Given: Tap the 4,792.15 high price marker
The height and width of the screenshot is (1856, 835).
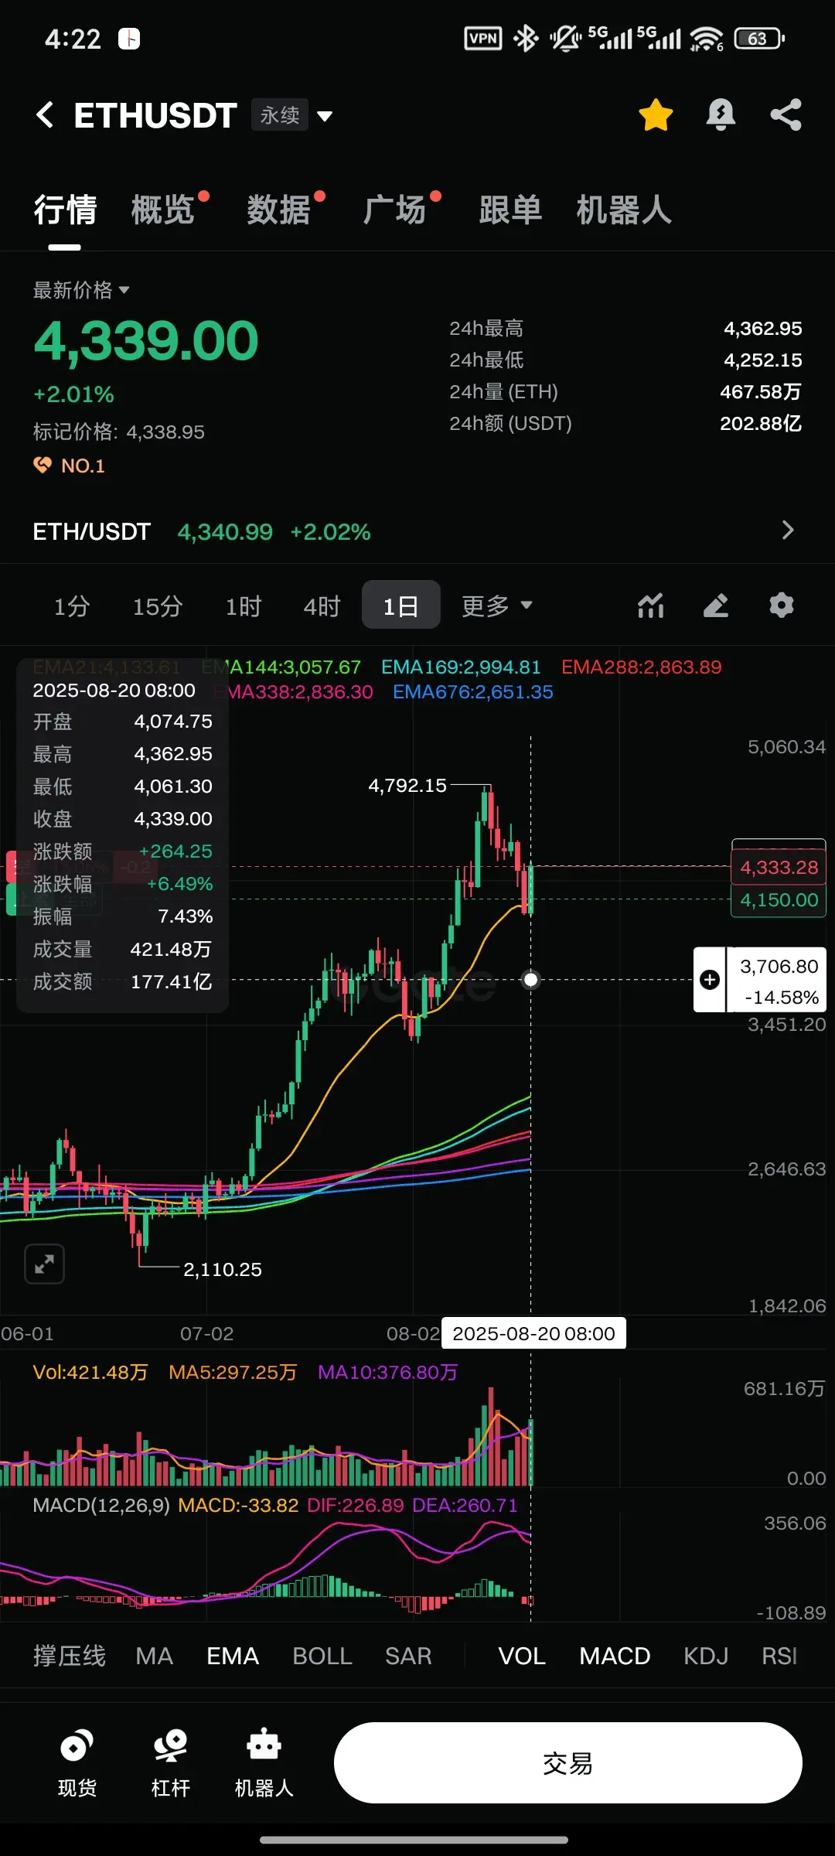Looking at the screenshot, I should pos(407,786).
